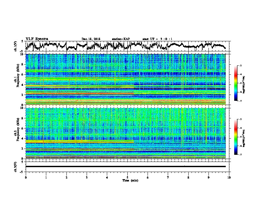Click time axis tick label "1"
This screenshot has height=199, width=258.
pyautogui.click(x=46, y=178)
